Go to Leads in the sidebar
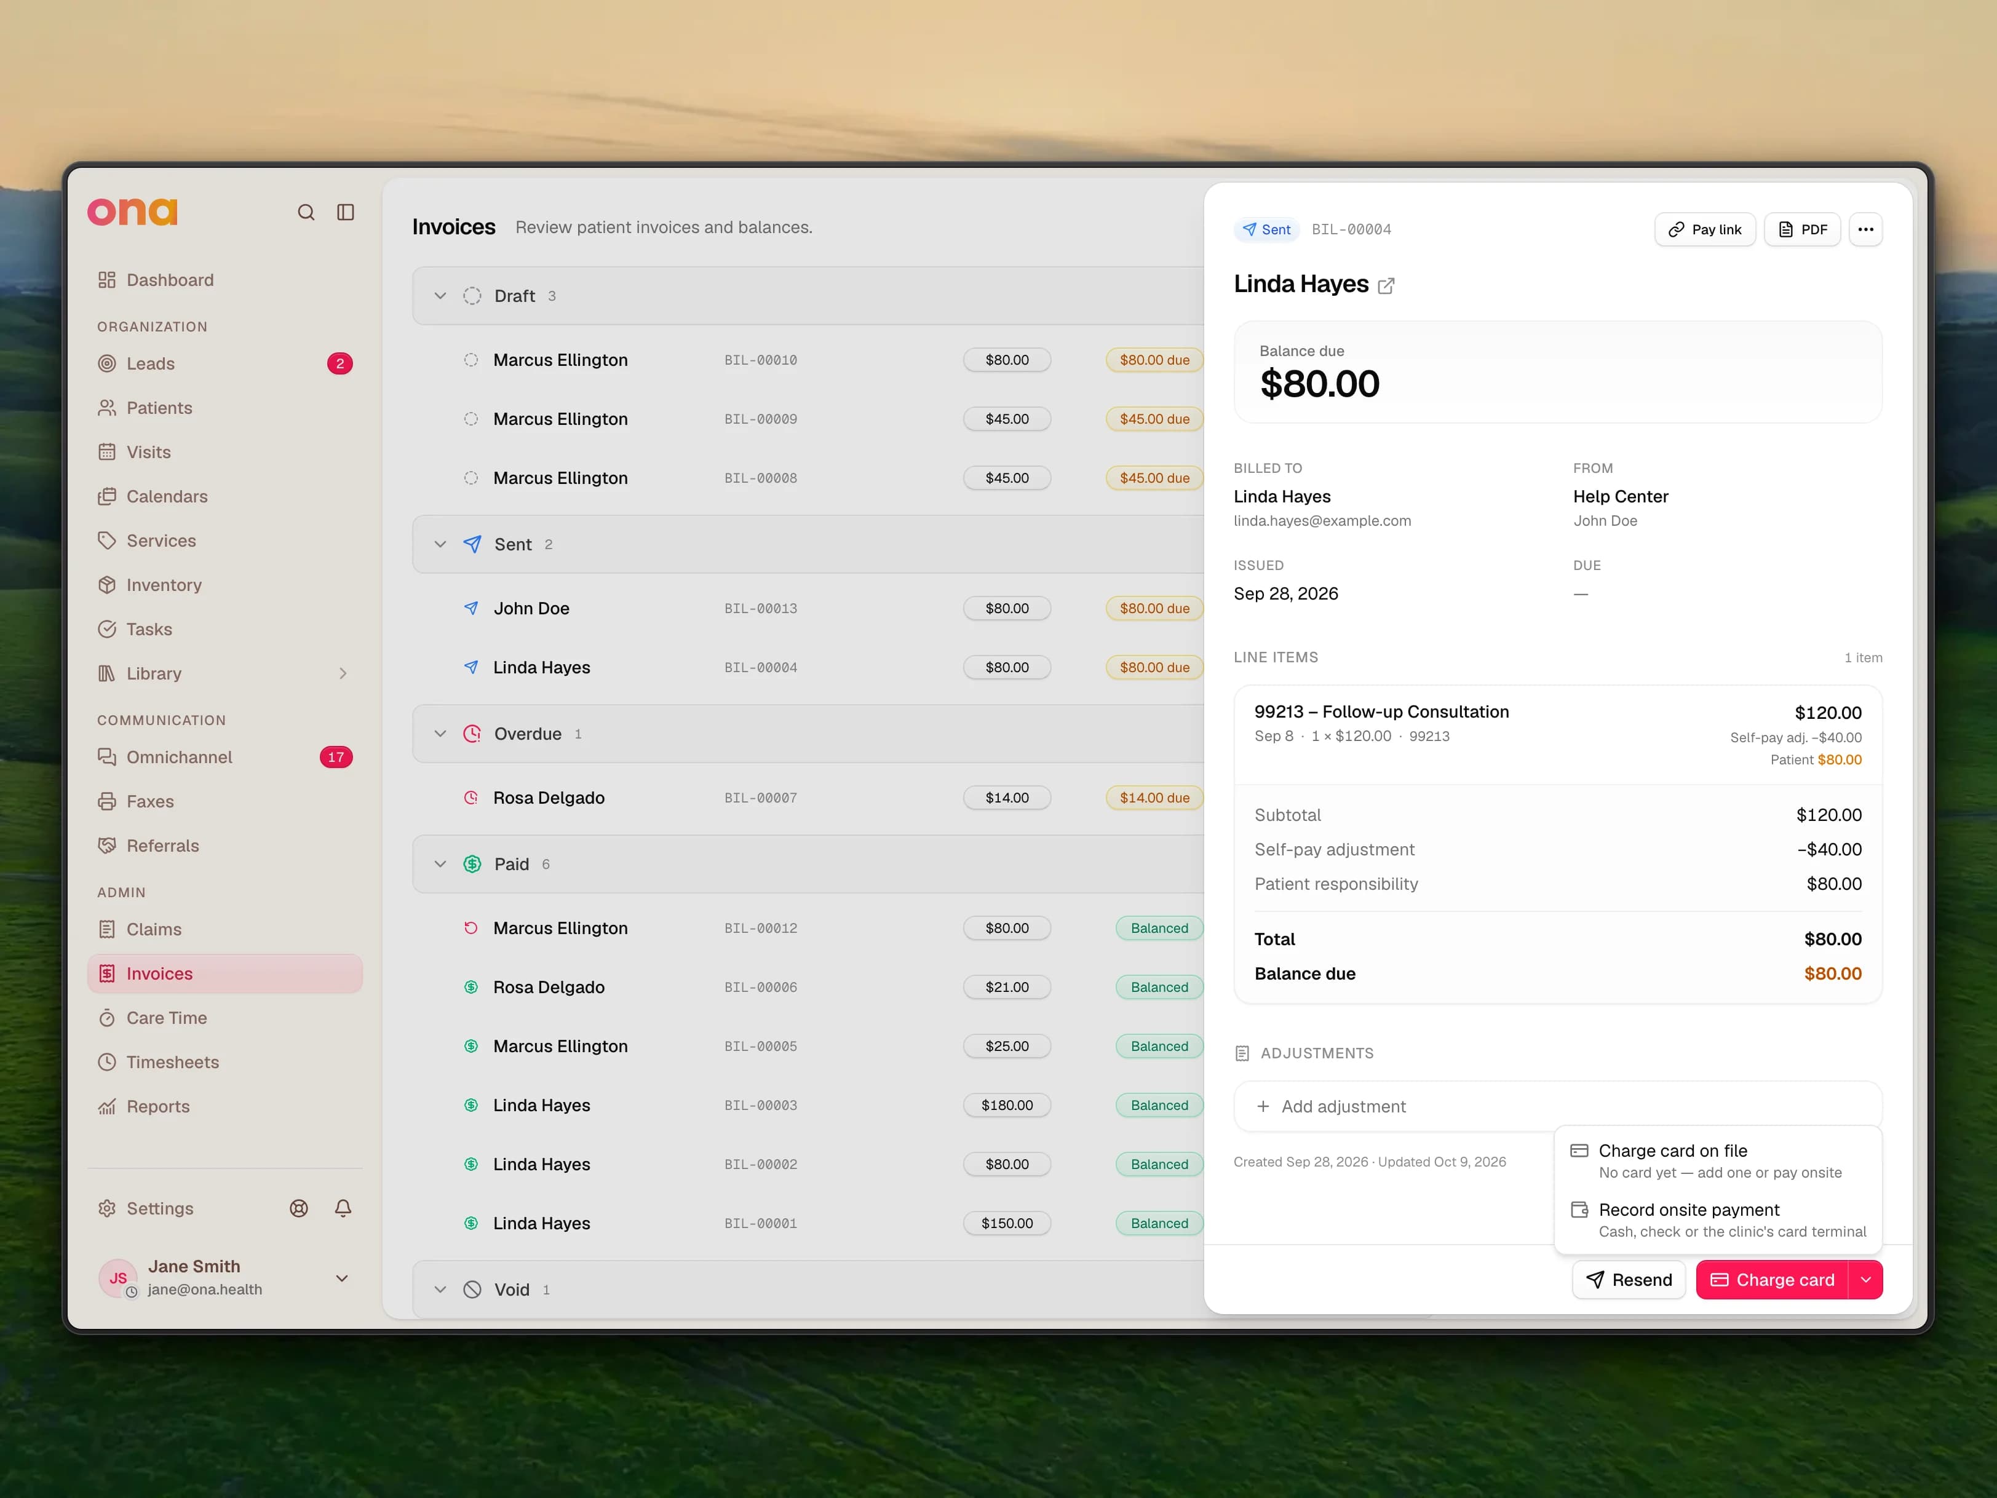 [225, 363]
